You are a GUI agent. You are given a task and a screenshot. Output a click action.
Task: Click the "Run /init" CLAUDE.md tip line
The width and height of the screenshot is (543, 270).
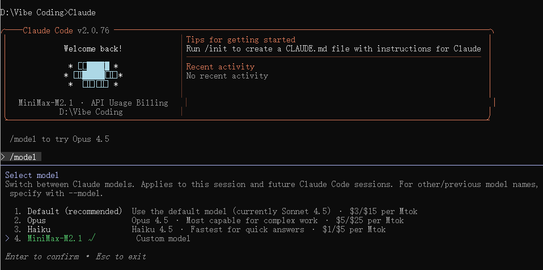333,49
